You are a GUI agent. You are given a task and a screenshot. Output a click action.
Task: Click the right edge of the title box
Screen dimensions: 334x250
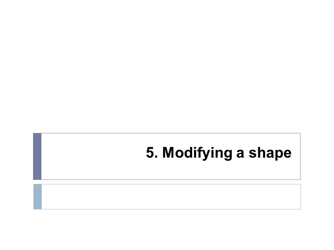tap(300, 157)
